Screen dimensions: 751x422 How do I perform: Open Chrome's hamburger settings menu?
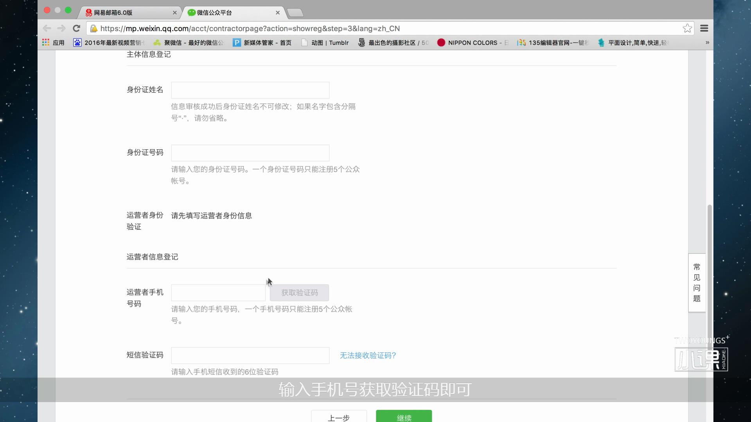[x=704, y=28]
